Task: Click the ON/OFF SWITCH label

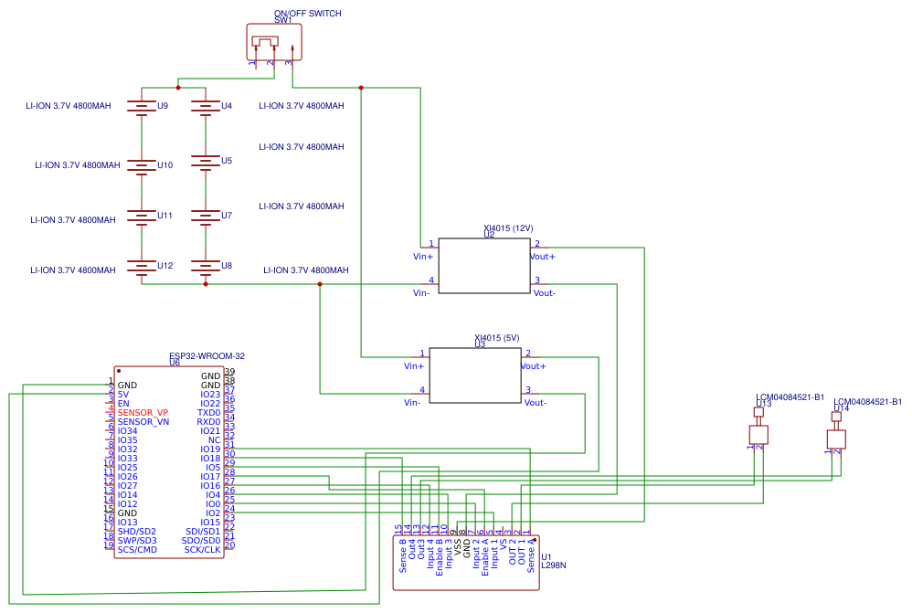Action: click(x=308, y=13)
